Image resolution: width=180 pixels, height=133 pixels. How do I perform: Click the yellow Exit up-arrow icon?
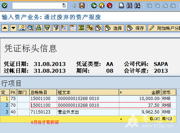[x=102, y=6]
